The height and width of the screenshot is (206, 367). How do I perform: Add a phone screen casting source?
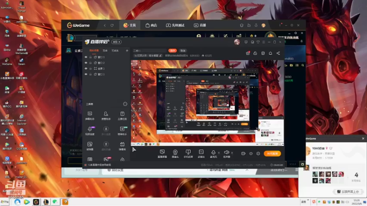(x=188, y=154)
